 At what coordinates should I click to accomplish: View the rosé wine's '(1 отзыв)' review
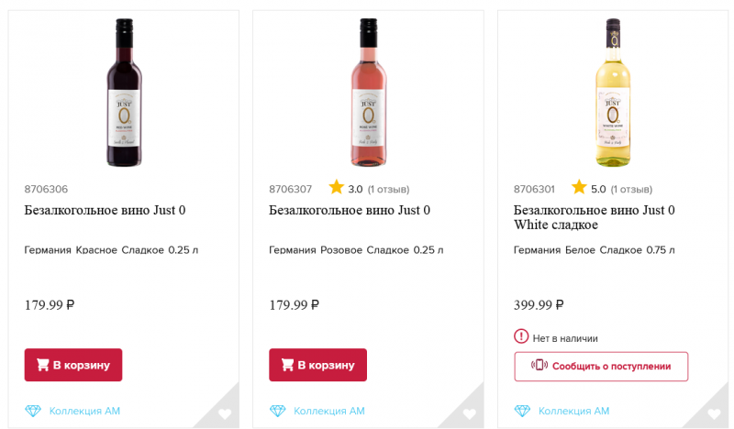(388, 190)
